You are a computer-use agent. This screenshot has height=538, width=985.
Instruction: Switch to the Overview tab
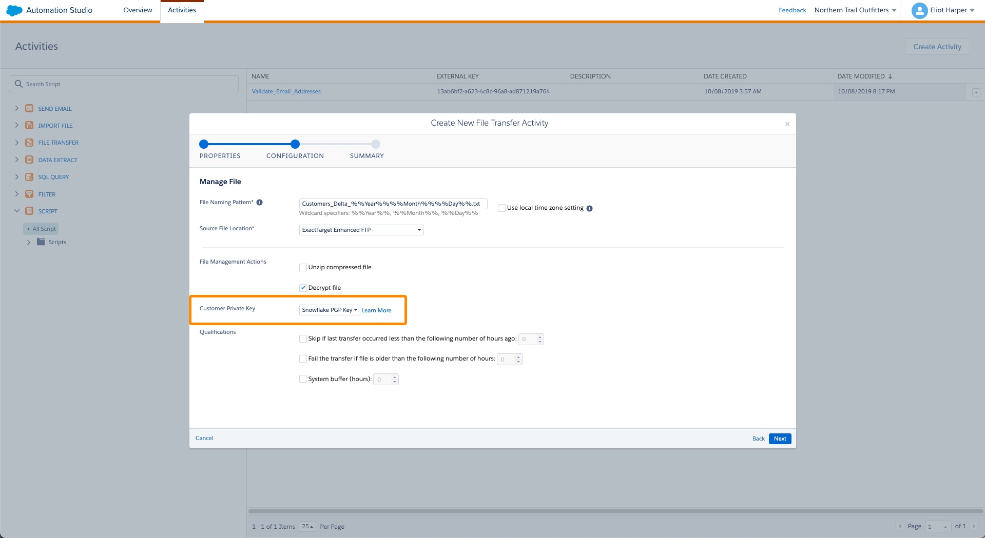click(x=138, y=10)
